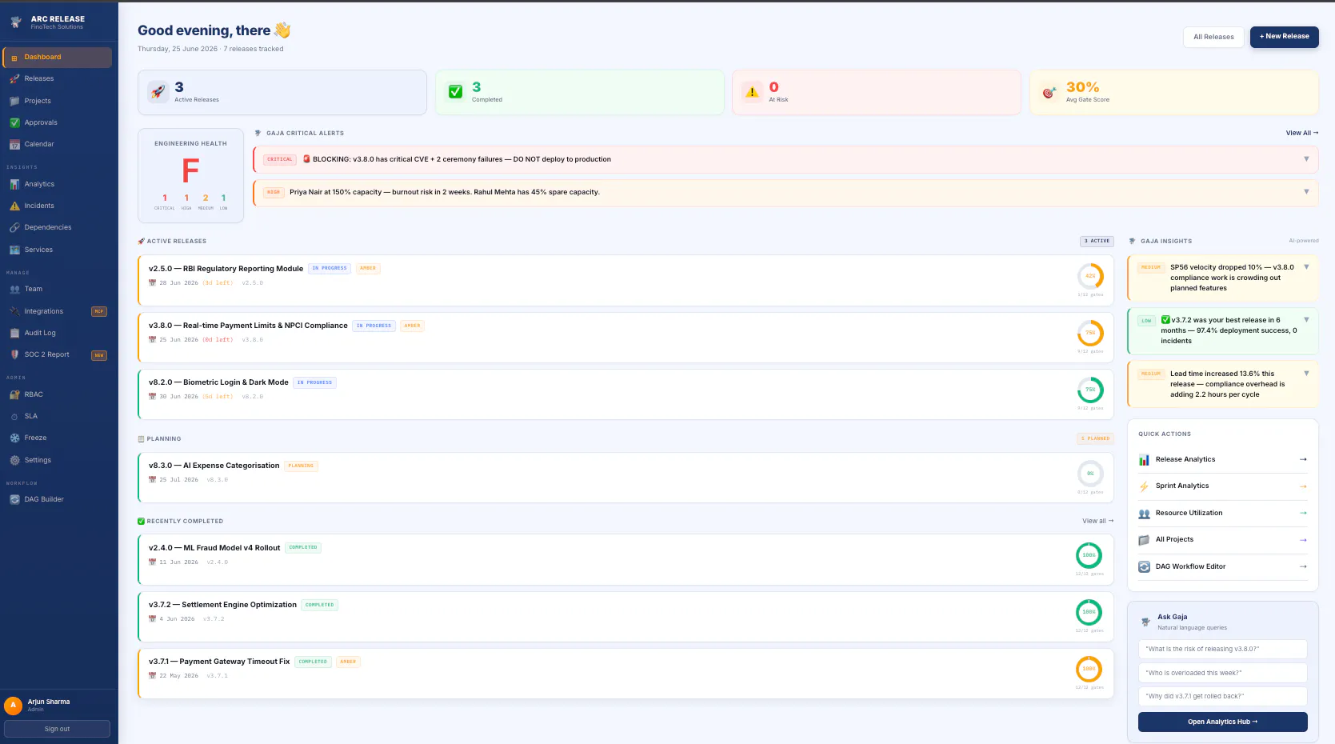This screenshot has height=744, width=1335.
Task: Select the 'What is the risk of releasing v3.8.0?' query
Action: point(1222,650)
